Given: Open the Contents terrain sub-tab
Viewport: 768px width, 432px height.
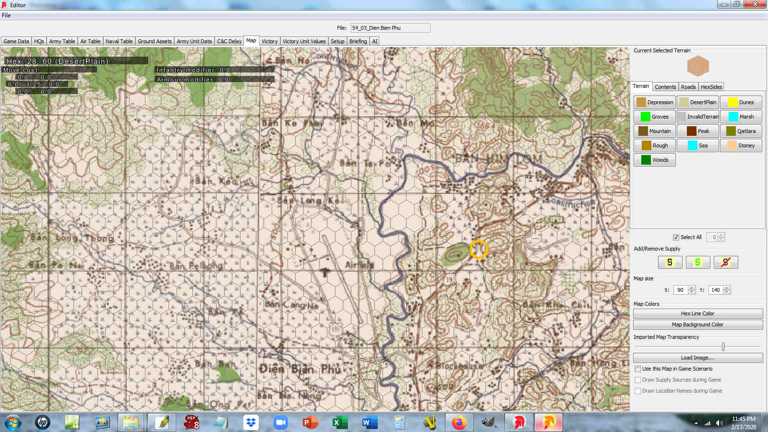Looking at the screenshot, I should click(x=665, y=87).
